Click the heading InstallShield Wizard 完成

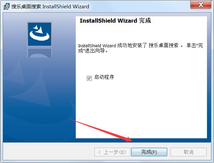point(115,21)
